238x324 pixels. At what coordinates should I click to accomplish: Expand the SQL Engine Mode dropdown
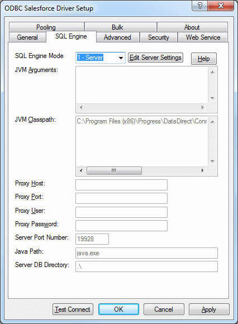(121, 58)
